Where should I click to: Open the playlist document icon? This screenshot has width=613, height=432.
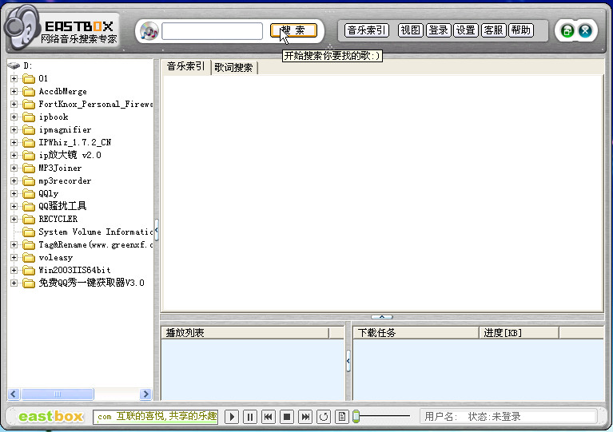[342, 417]
